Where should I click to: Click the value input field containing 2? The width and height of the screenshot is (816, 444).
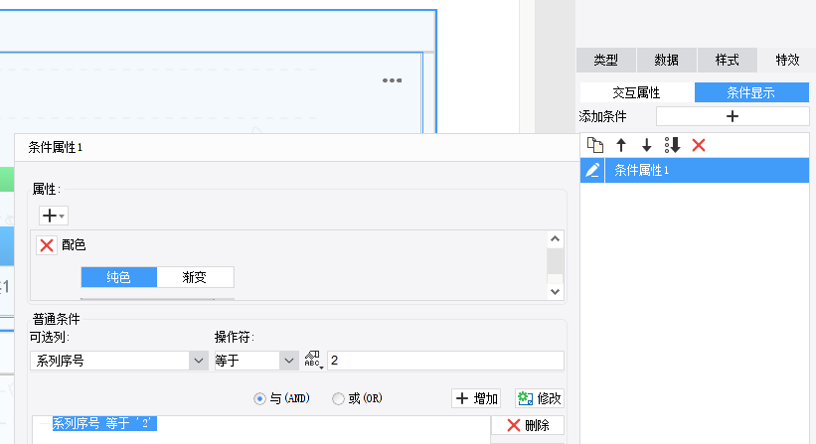(445, 361)
